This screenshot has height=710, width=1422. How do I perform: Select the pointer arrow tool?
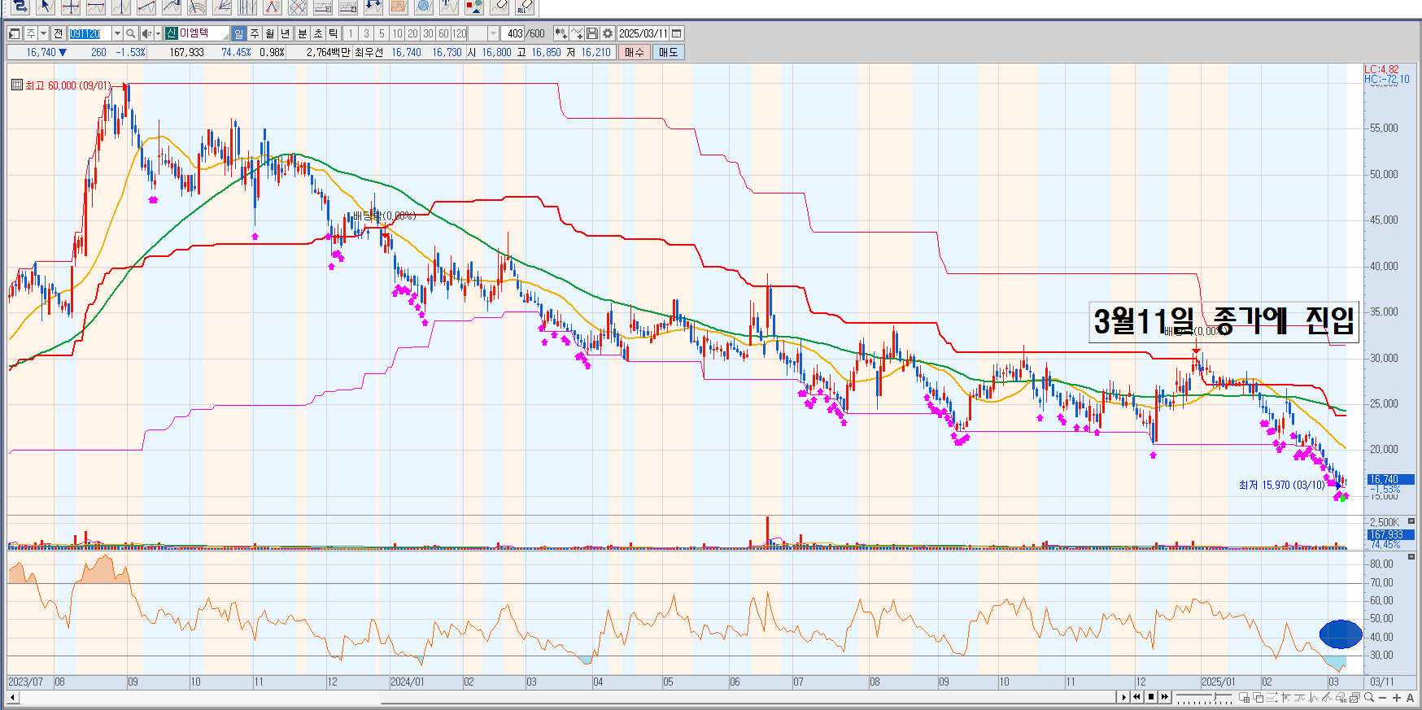coord(46,7)
